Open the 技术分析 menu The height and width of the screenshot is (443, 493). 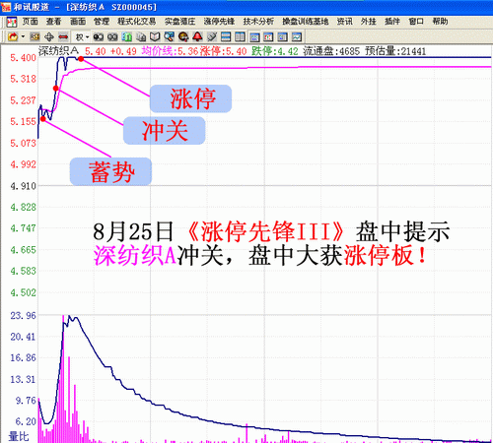(258, 22)
